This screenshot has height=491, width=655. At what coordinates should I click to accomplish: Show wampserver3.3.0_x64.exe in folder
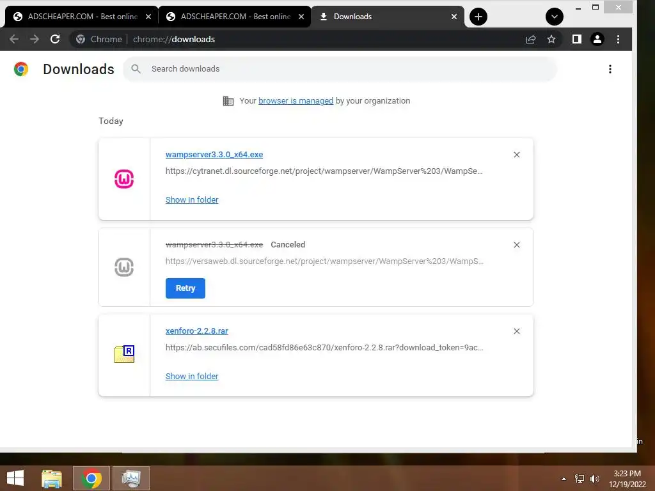pyautogui.click(x=192, y=200)
